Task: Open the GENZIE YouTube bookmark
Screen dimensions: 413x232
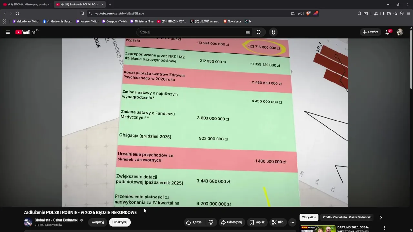Action: 172,21
